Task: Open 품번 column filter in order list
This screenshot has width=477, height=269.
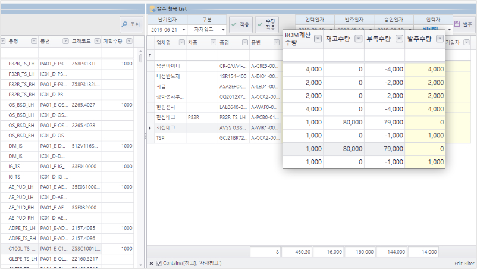Action: [x=277, y=42]
